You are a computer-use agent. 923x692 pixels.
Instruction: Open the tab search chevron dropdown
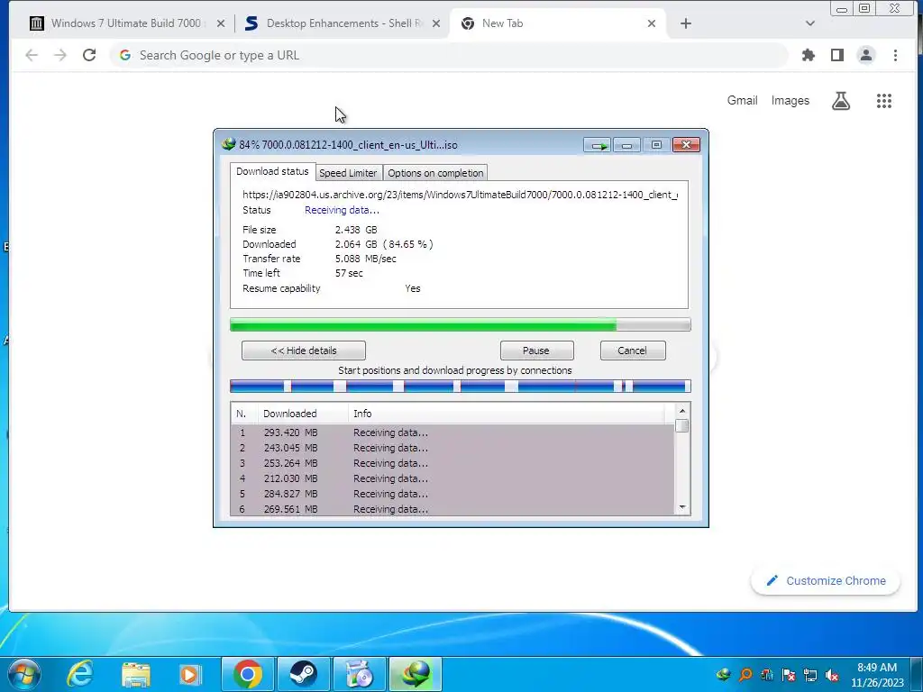coord(810,23)
